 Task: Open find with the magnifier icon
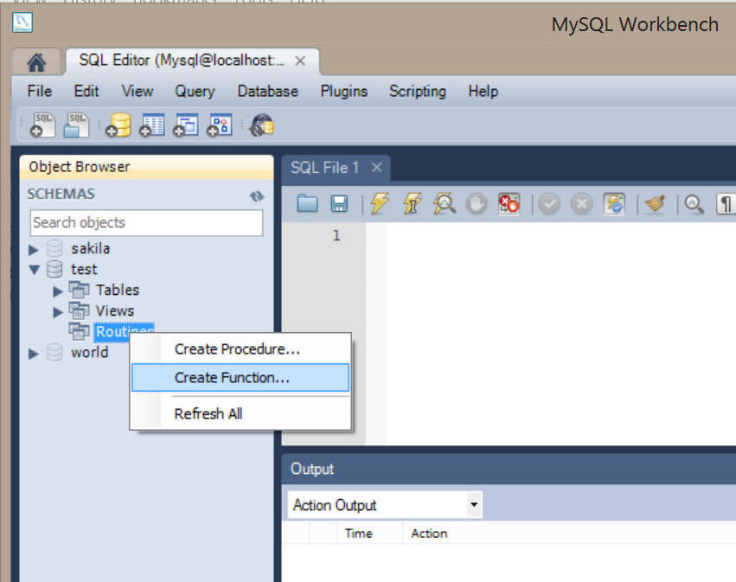click(x=694, y=204)
